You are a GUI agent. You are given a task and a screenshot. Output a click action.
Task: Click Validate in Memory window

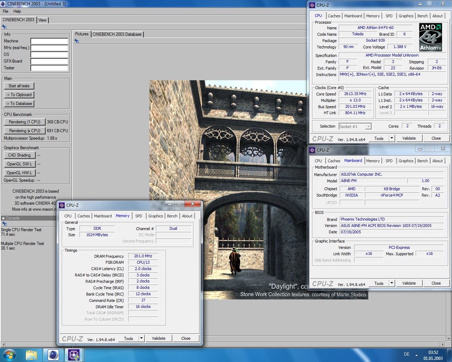coord(159,338)
